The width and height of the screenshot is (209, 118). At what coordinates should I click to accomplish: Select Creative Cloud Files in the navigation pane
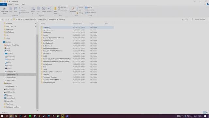(x=12, y=45)
